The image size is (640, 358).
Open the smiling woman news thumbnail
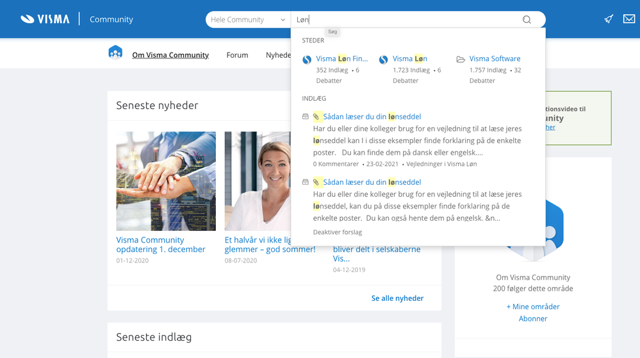258,181
